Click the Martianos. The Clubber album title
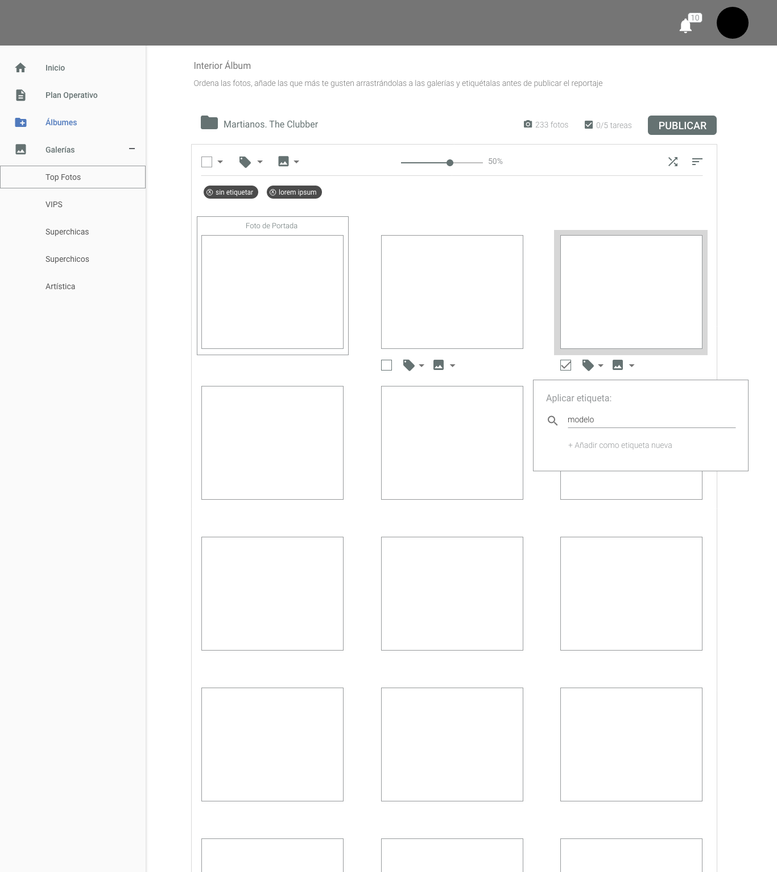 [x=271, y=124]
